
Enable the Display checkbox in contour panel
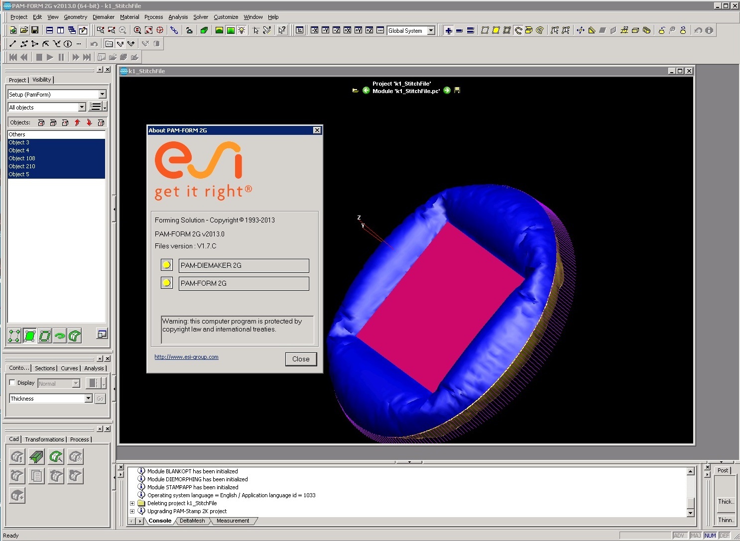click(12, 383)
